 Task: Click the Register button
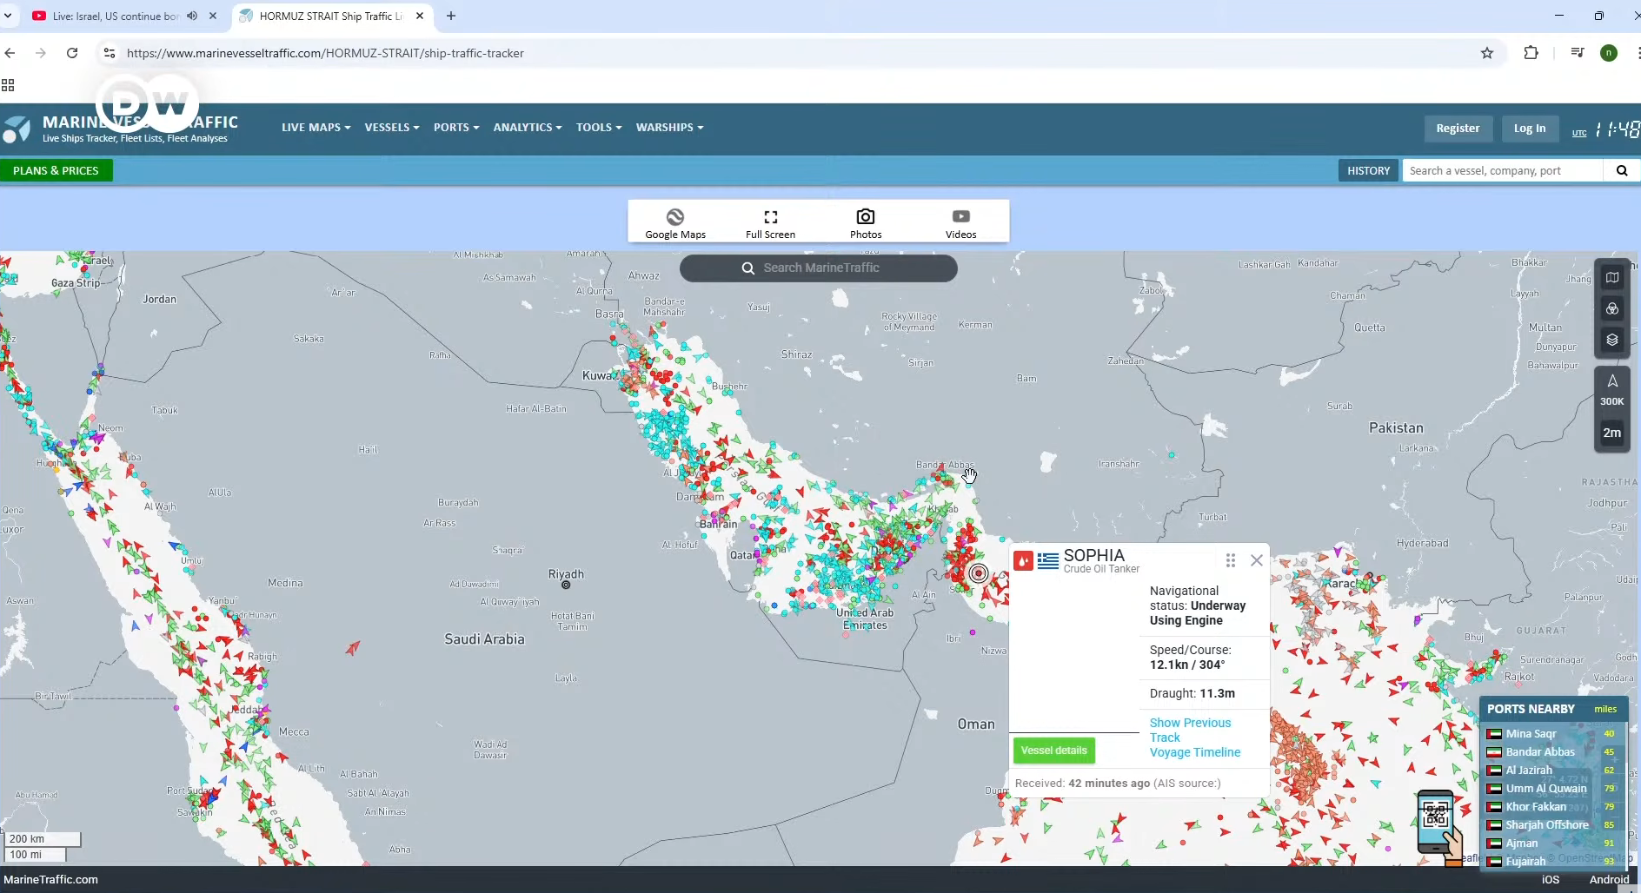[1458, 128]
